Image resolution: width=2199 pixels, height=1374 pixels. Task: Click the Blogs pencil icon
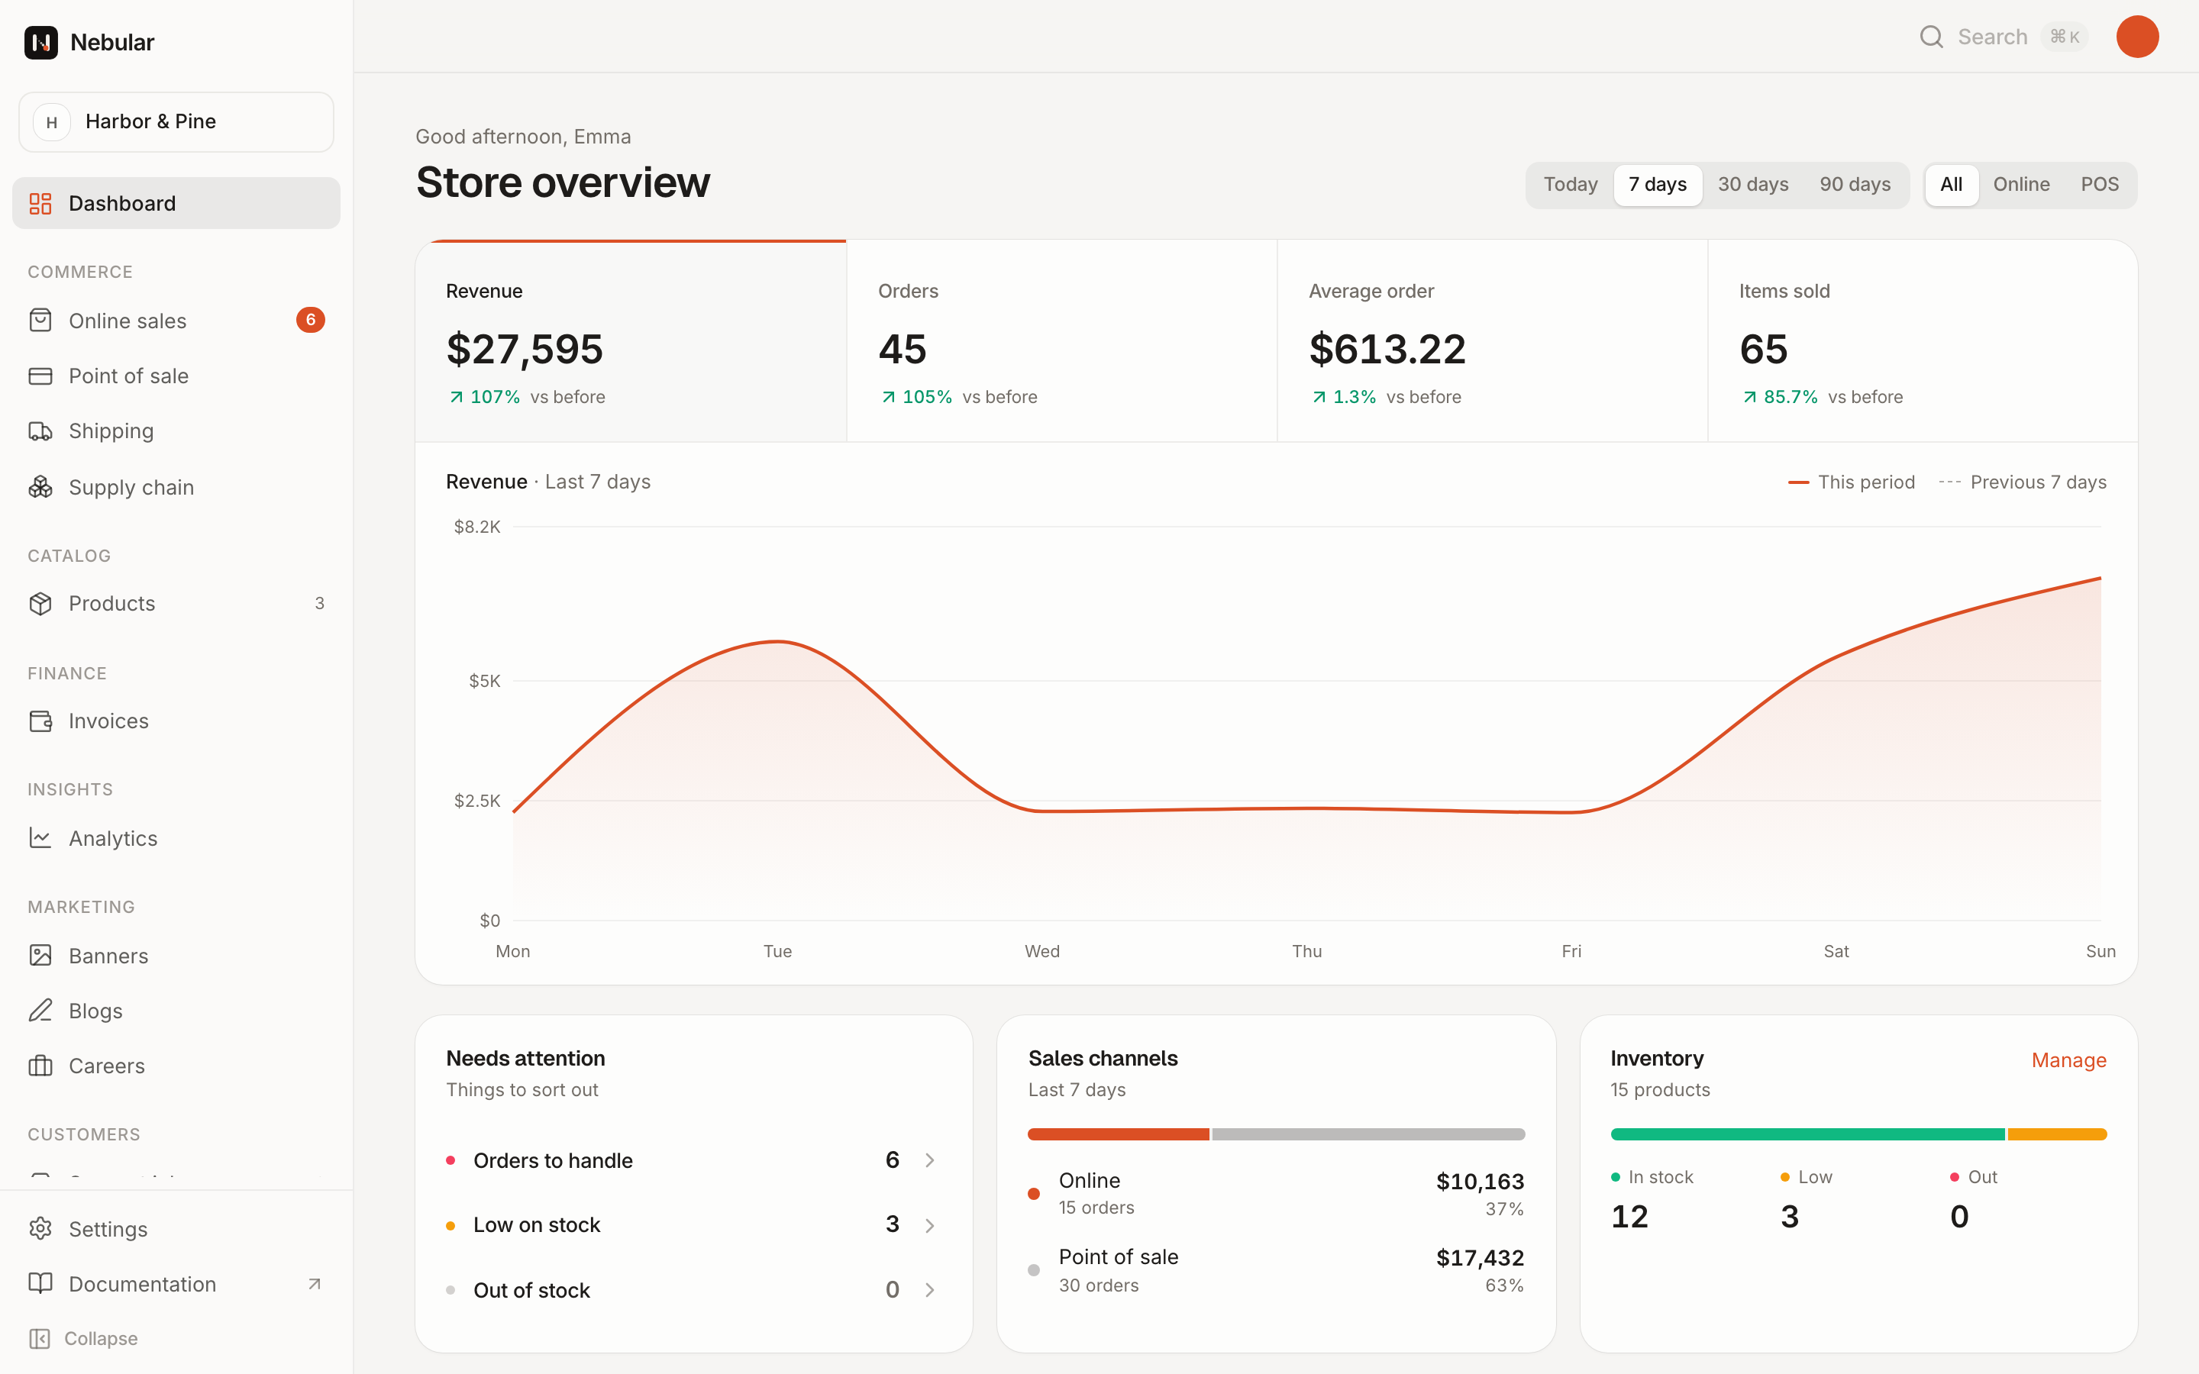(40, 1011)
